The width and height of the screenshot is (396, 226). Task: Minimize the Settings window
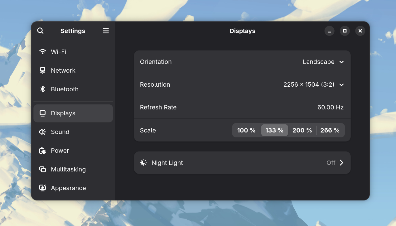pos(329,31)
